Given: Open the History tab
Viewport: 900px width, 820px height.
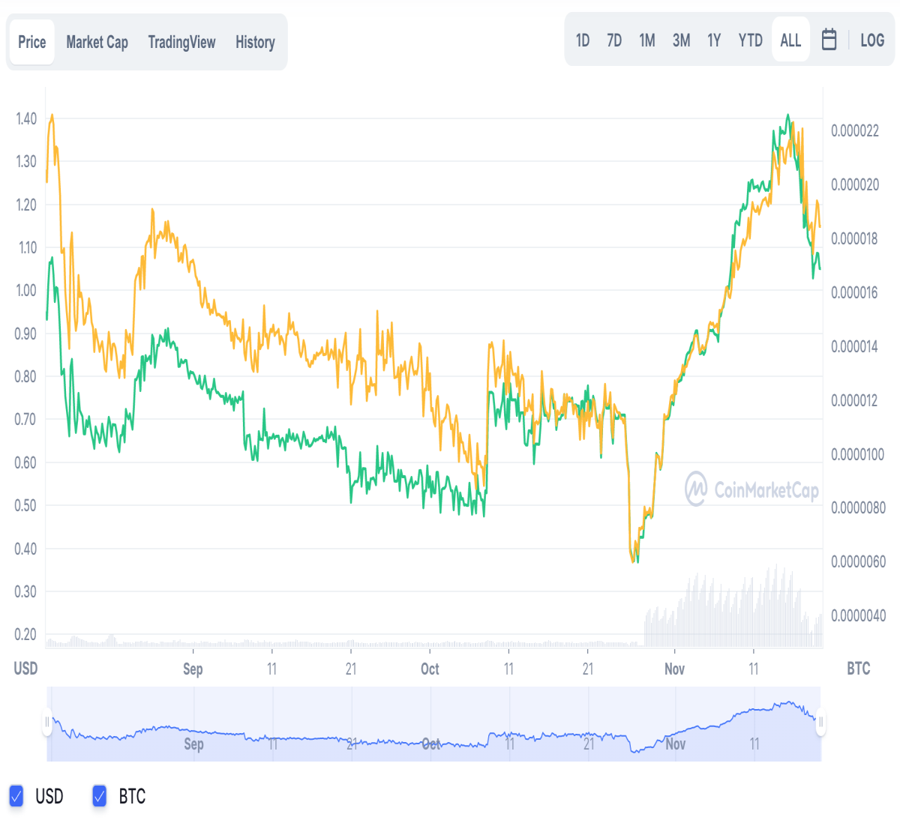Looking at the screenshot, I should click(255, 42).
